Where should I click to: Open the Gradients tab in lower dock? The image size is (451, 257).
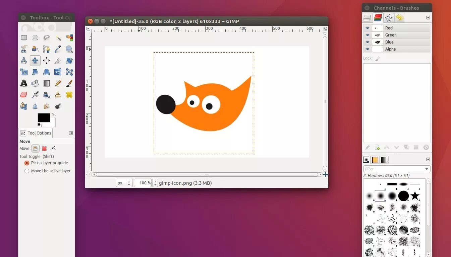click(384, 160)
